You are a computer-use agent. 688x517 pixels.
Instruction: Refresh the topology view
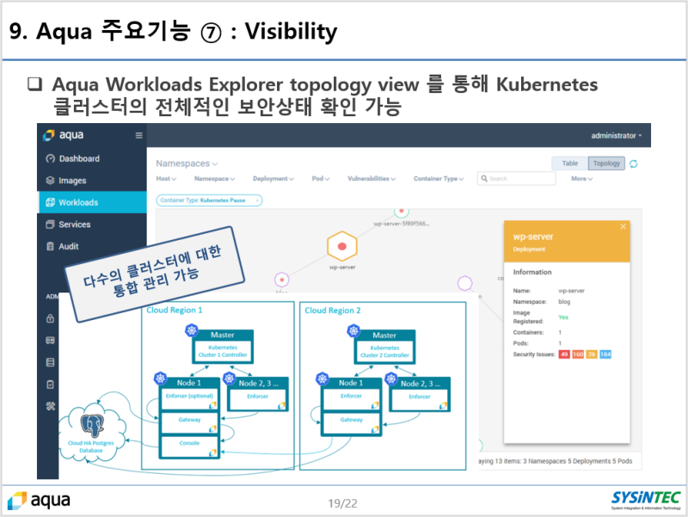pyautogui.click(x=633, y=163)
